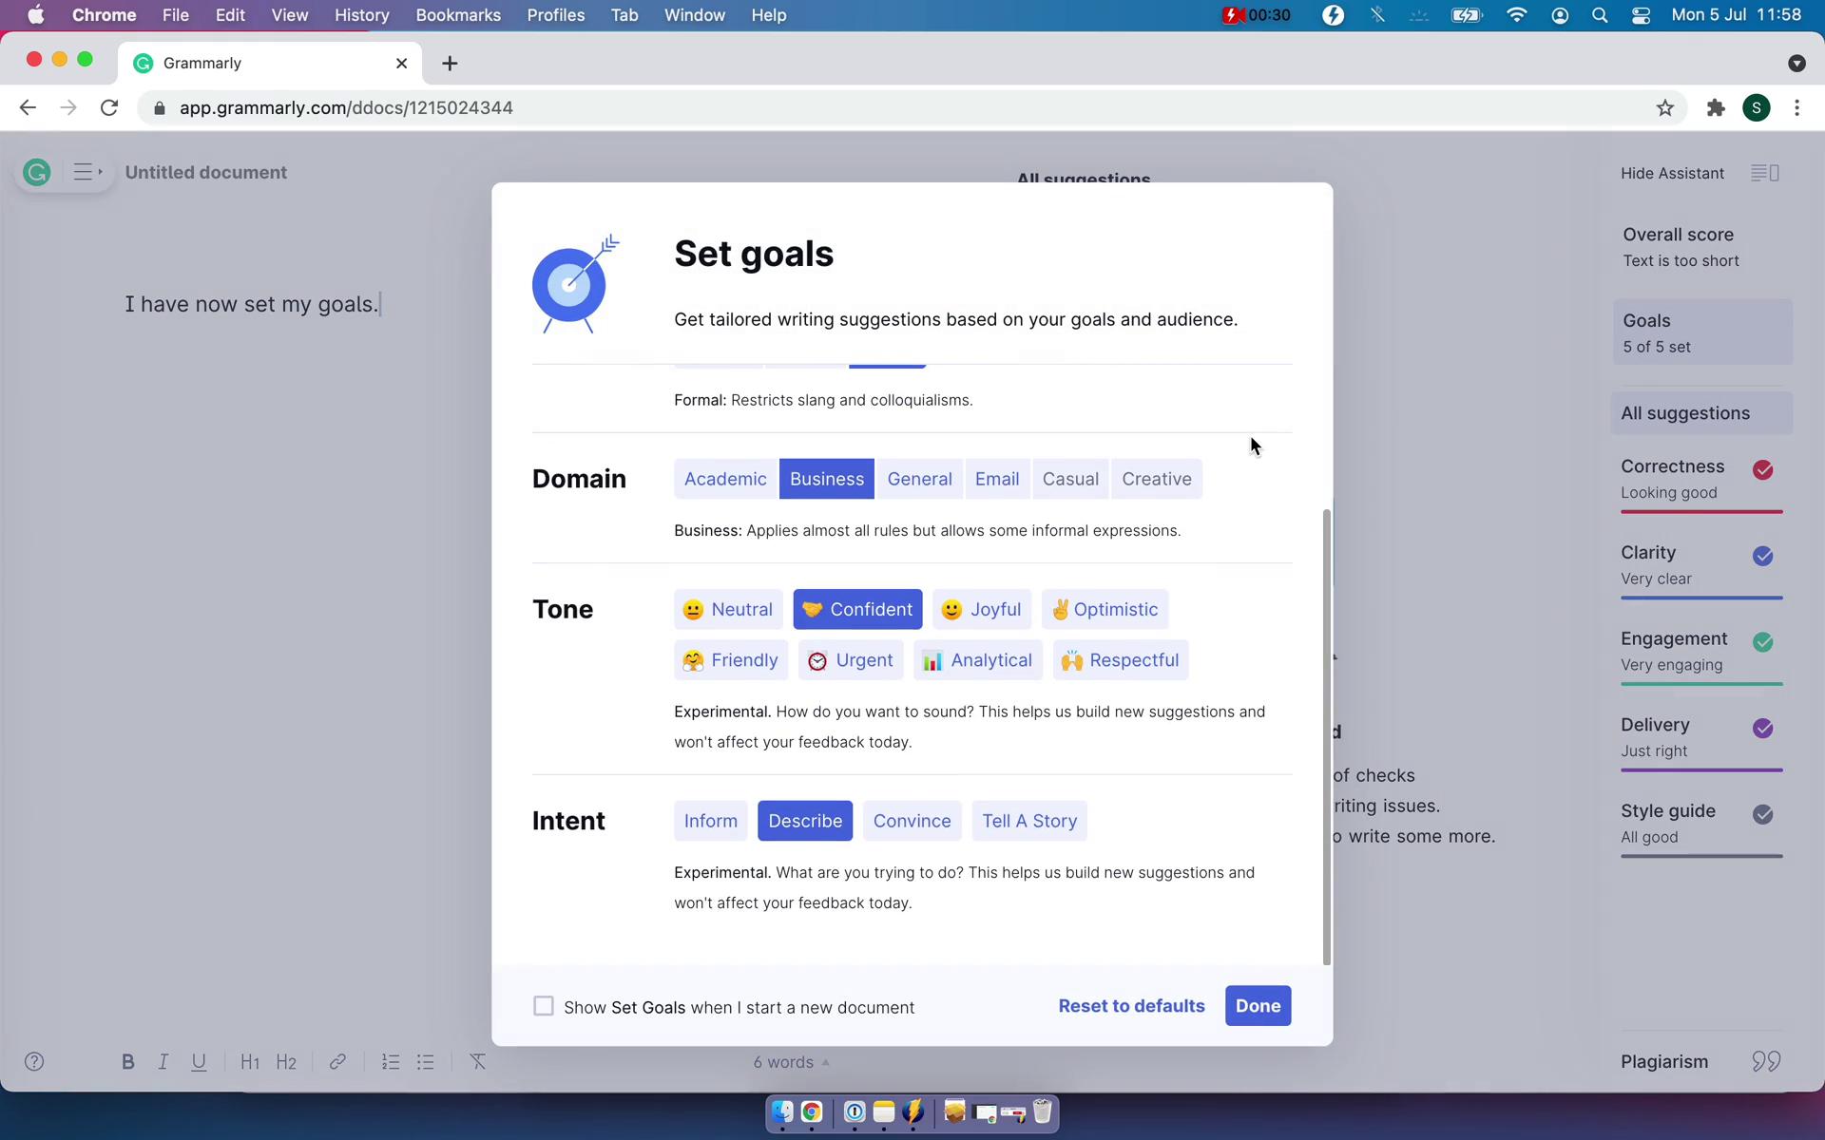Click the Done button to save goals

pyautogui.click(x=1258, y=1006)
